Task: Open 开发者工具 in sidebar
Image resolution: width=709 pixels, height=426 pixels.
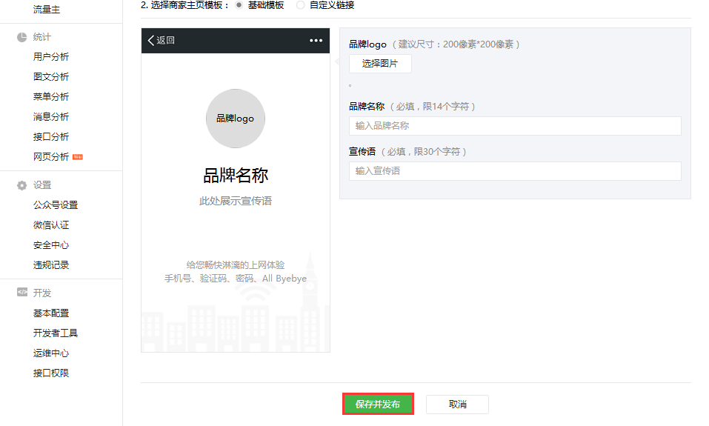Action: (x=56, y=333)
